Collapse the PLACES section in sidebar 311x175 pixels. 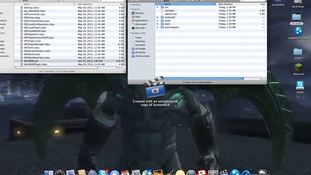(130, 9)
